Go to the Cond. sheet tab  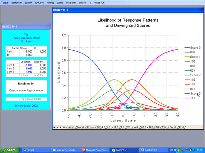pyautogui.click(x=173, y=127)
